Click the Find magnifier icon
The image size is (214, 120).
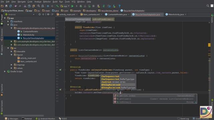39,6
